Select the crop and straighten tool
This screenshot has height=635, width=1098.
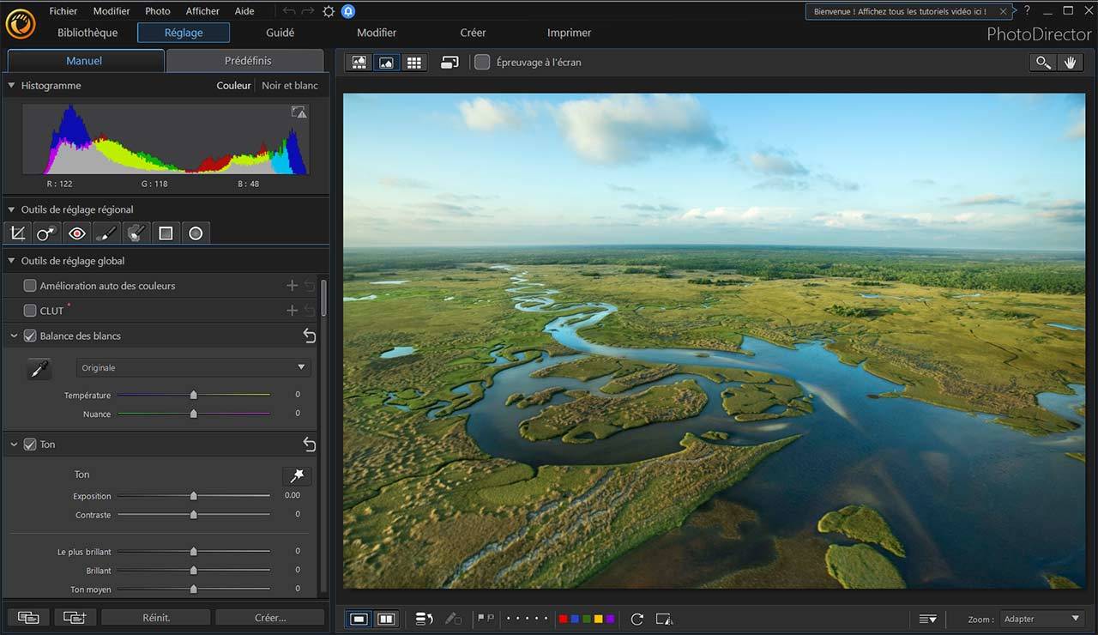pos(17,233)
